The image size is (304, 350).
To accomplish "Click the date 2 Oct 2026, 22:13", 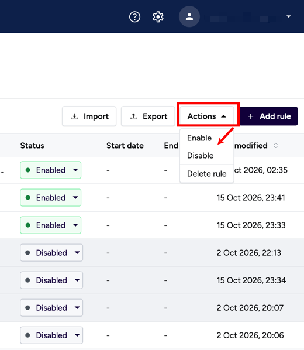I will [249, 253].
